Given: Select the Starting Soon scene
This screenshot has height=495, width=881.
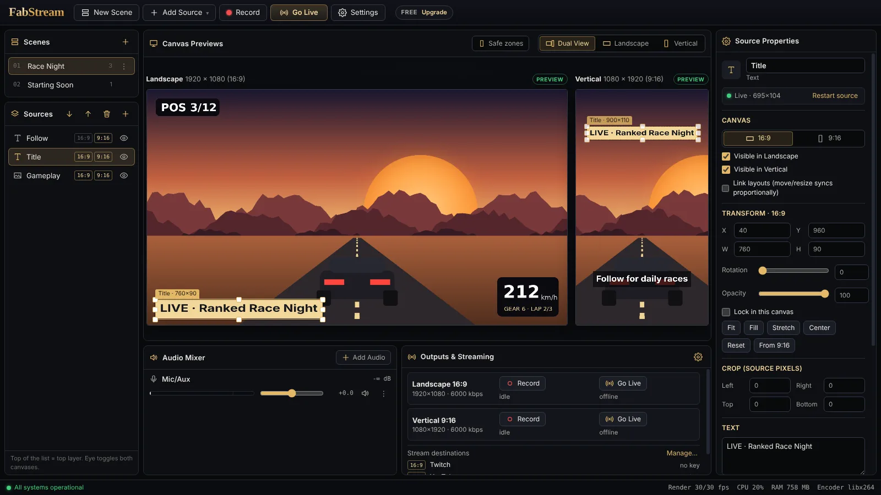Looking at the screenshot, I should tap(72, 85).
